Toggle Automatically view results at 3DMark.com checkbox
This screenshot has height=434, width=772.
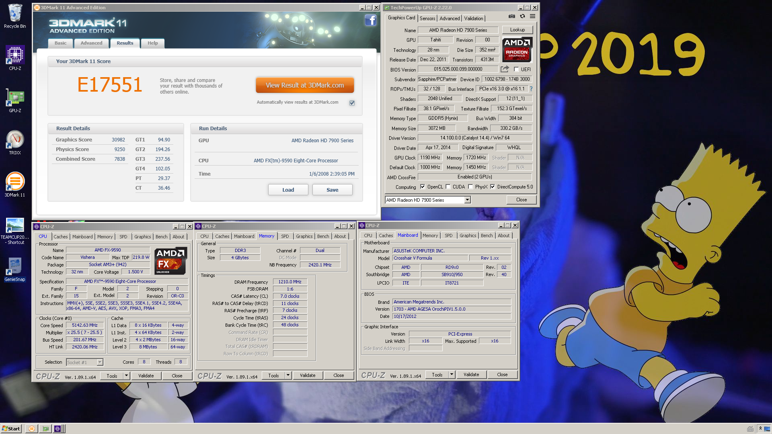pos(352,103)
